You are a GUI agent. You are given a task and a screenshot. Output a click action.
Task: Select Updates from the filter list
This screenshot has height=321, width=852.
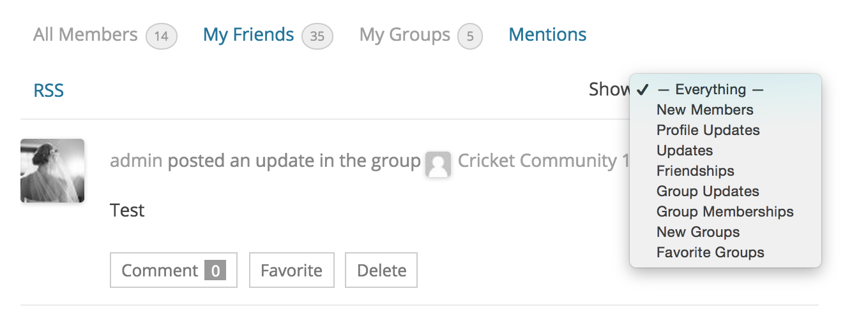click(685, 151)
